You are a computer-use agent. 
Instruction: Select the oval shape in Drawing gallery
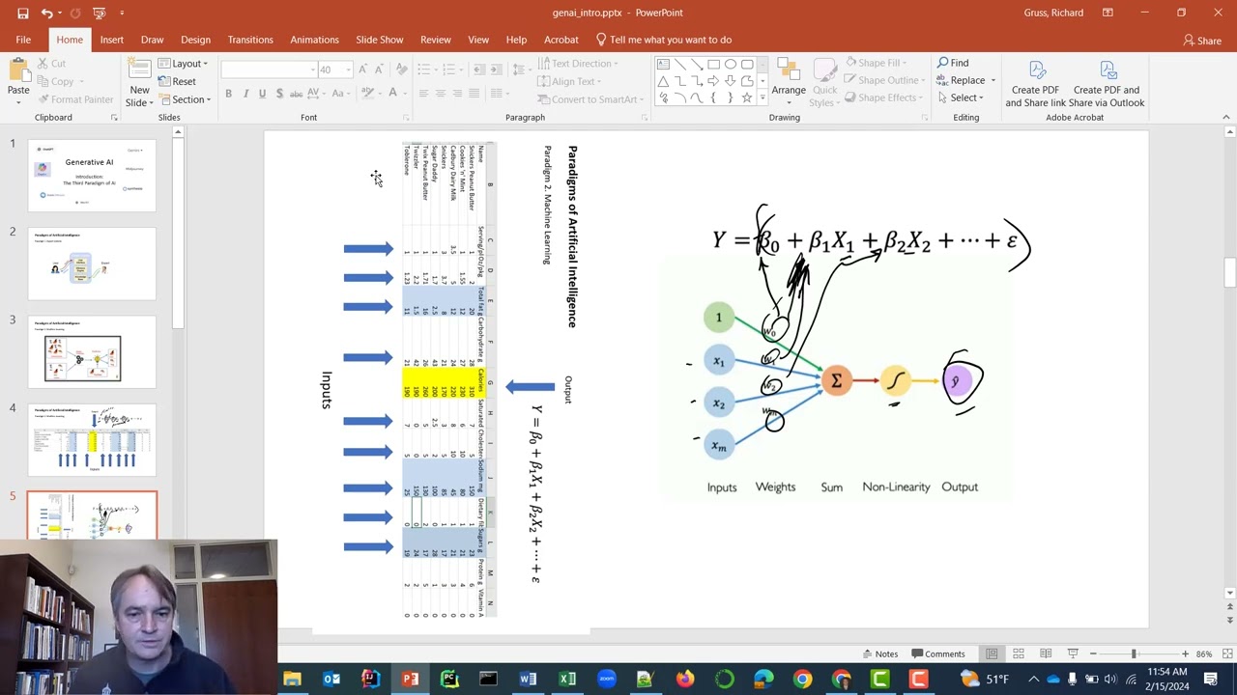[x=730, y=65]
